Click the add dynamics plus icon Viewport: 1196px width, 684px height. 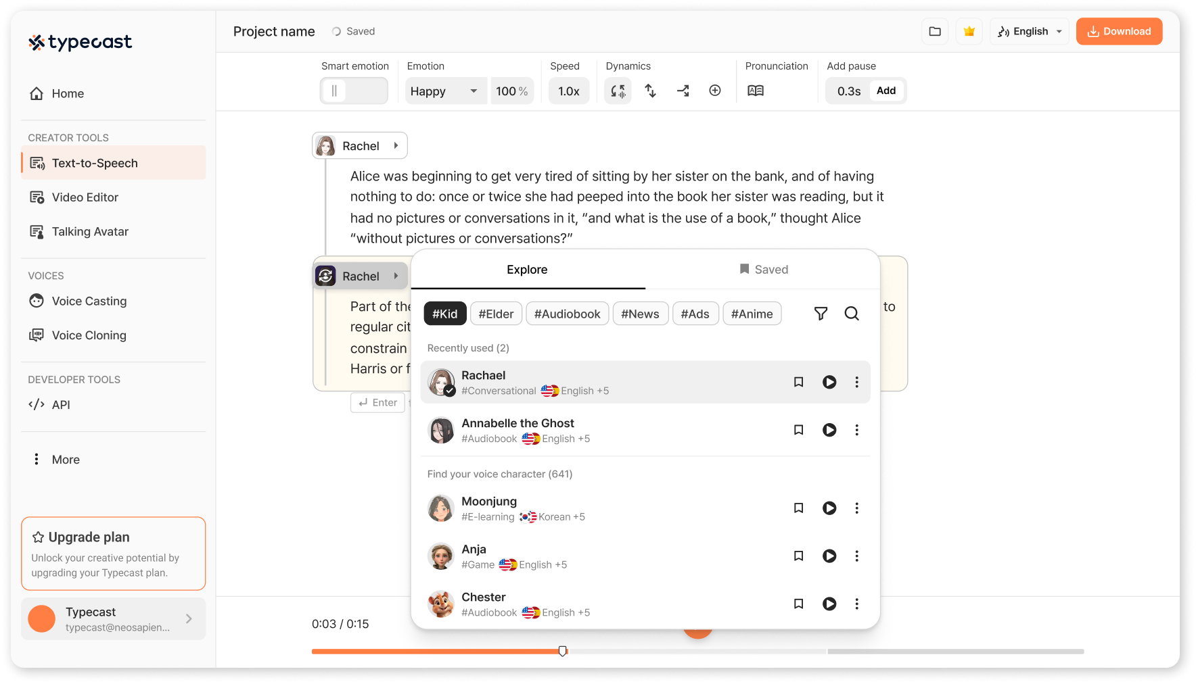click(714, 91)
